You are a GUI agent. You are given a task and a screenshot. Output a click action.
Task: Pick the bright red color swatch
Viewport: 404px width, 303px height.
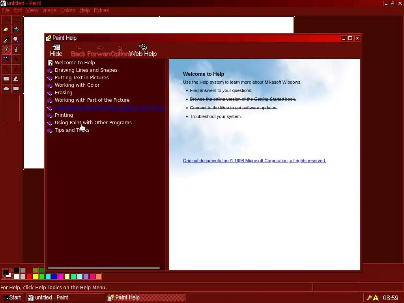29,277
